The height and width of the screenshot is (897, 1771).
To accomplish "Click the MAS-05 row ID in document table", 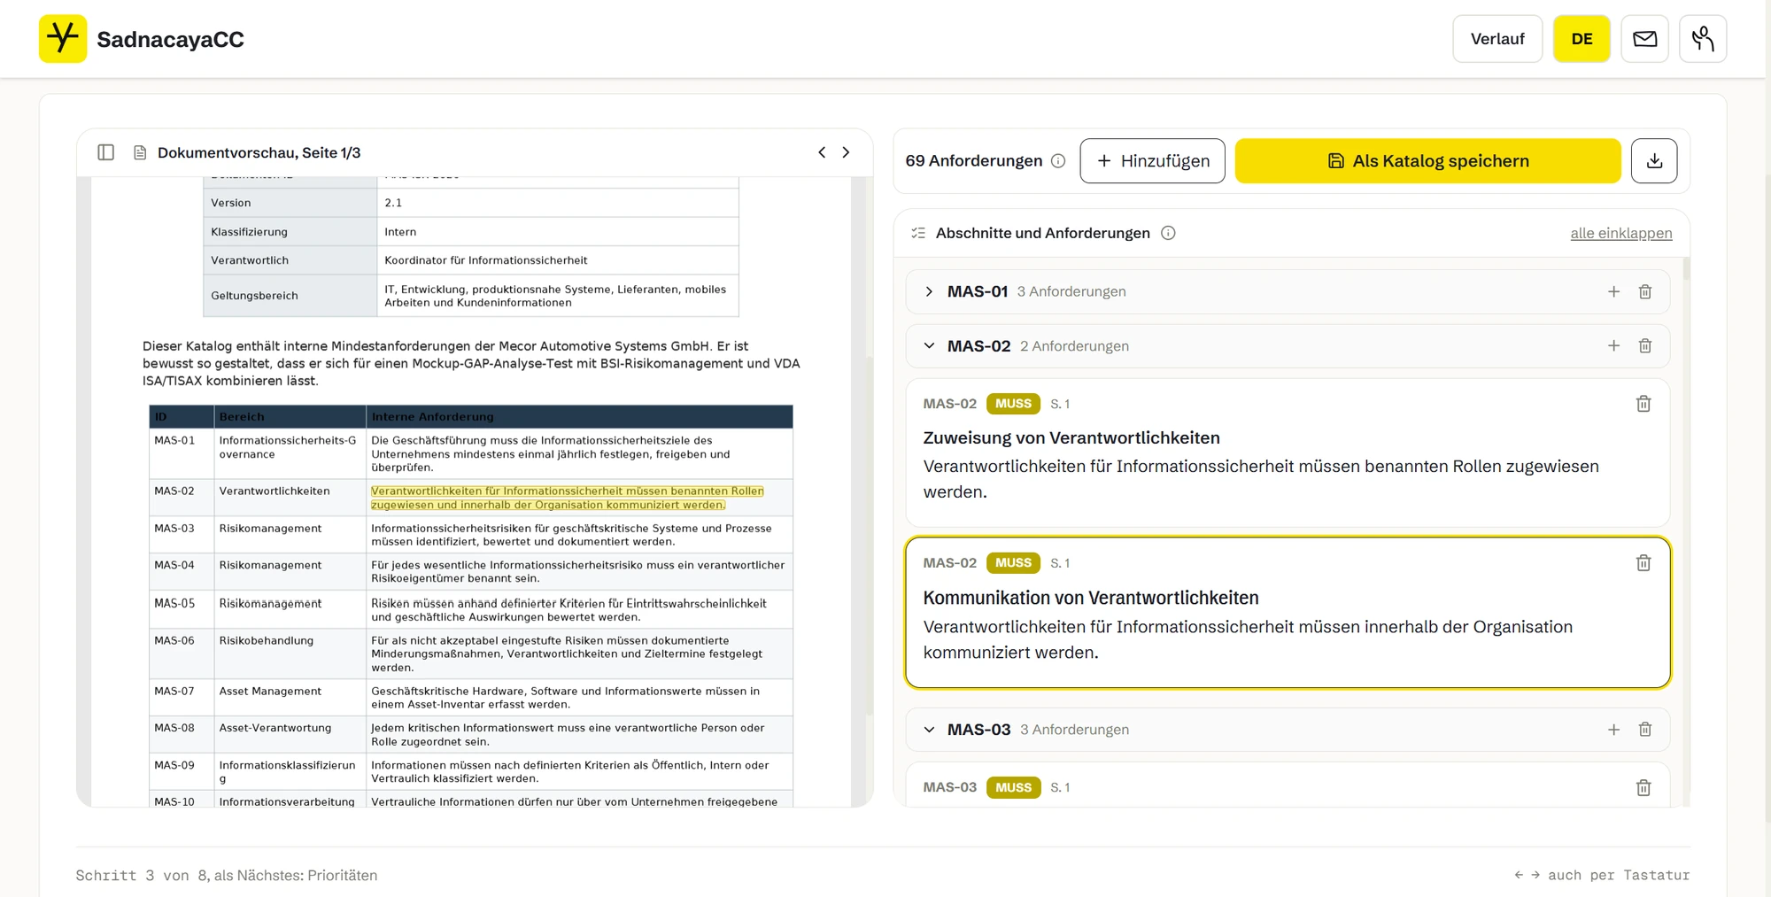I will point(174,603).
